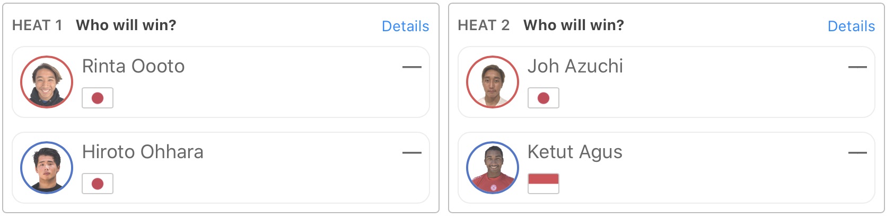Open Details link for Heat 1

(405, 26)
